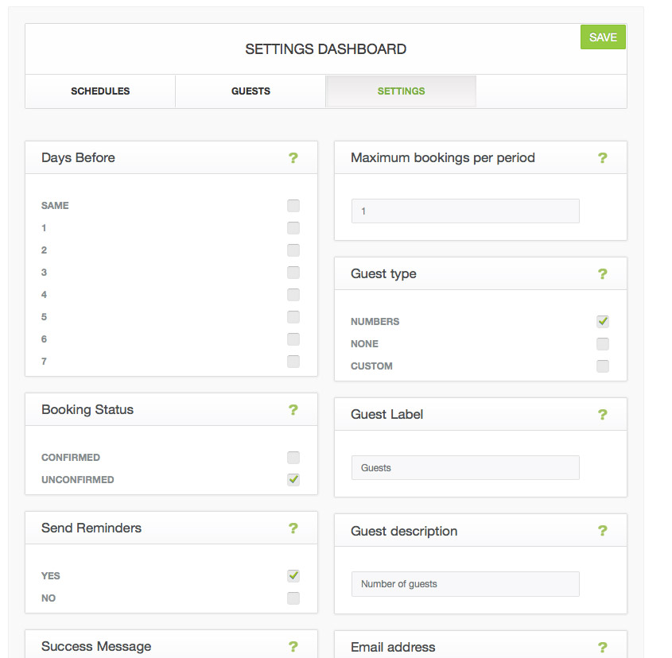The width and height of the screenshot is (672, 658).
Task: Open help icon for Email address
Action: (x=602, y=648)
